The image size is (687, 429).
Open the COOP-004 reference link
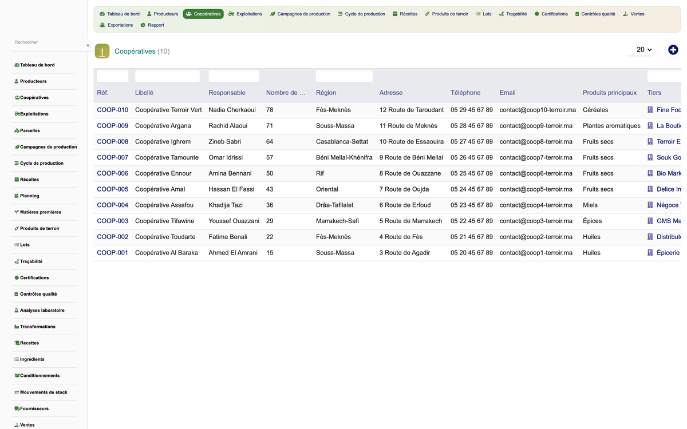pyautogui.click(x=113, y=205)
